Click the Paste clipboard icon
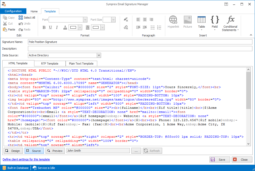This screenshot has width=255, height=171. click(5, 29)
